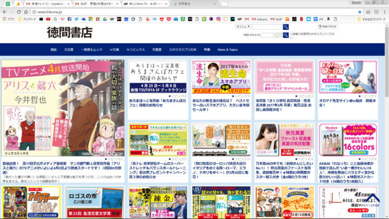
Task: Click the browser back arrow
Action: coord(5,12)
